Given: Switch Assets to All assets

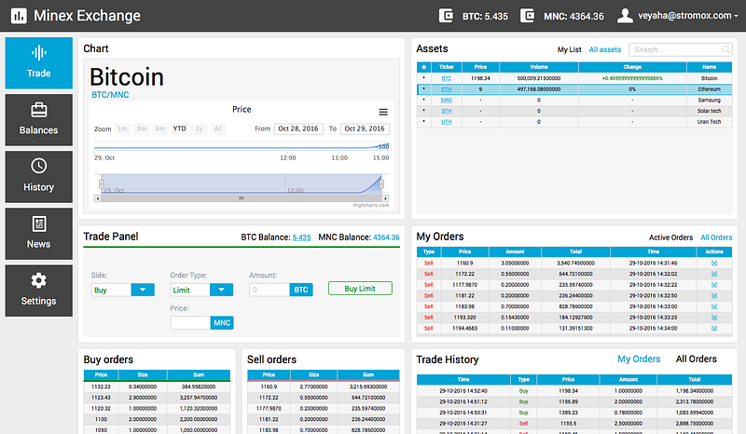Looking at the screenshot, I should [605, 49].
